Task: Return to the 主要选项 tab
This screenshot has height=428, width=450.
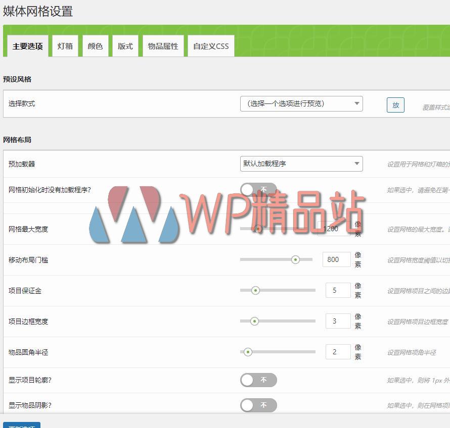Action: [26, 45]
